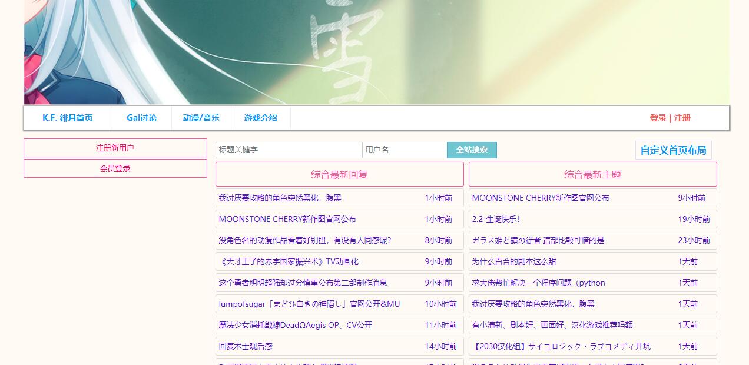
Task: Open topic MOONSTONE CHERRY新作 (9小时前)
Action: pos(541,198)
